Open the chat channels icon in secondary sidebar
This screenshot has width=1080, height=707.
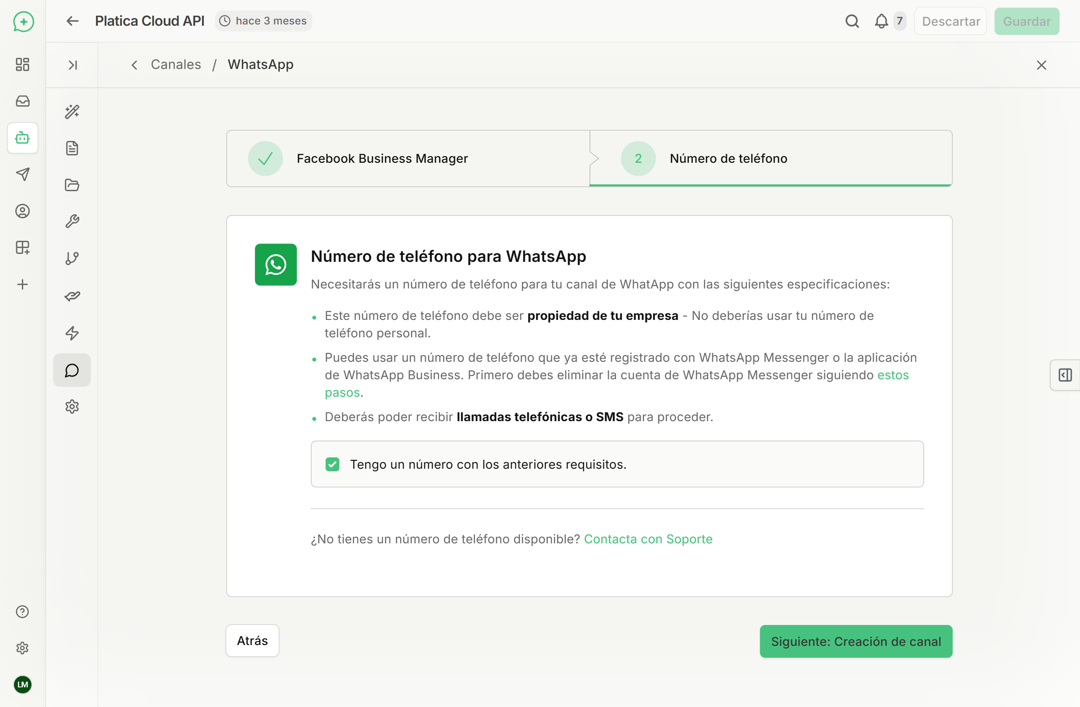[72, 370]
